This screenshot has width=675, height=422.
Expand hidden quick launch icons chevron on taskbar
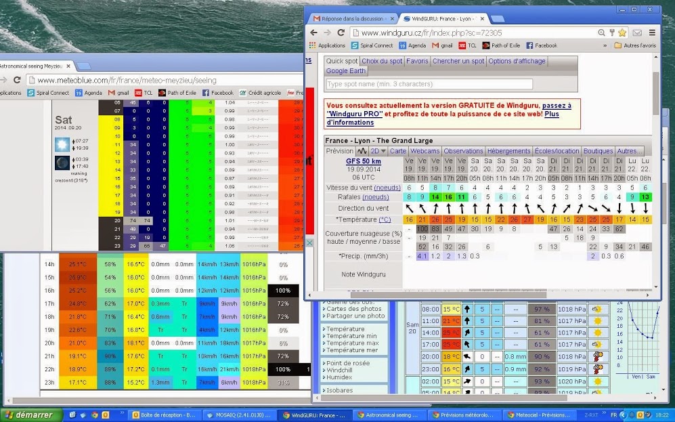coord(122,413)
